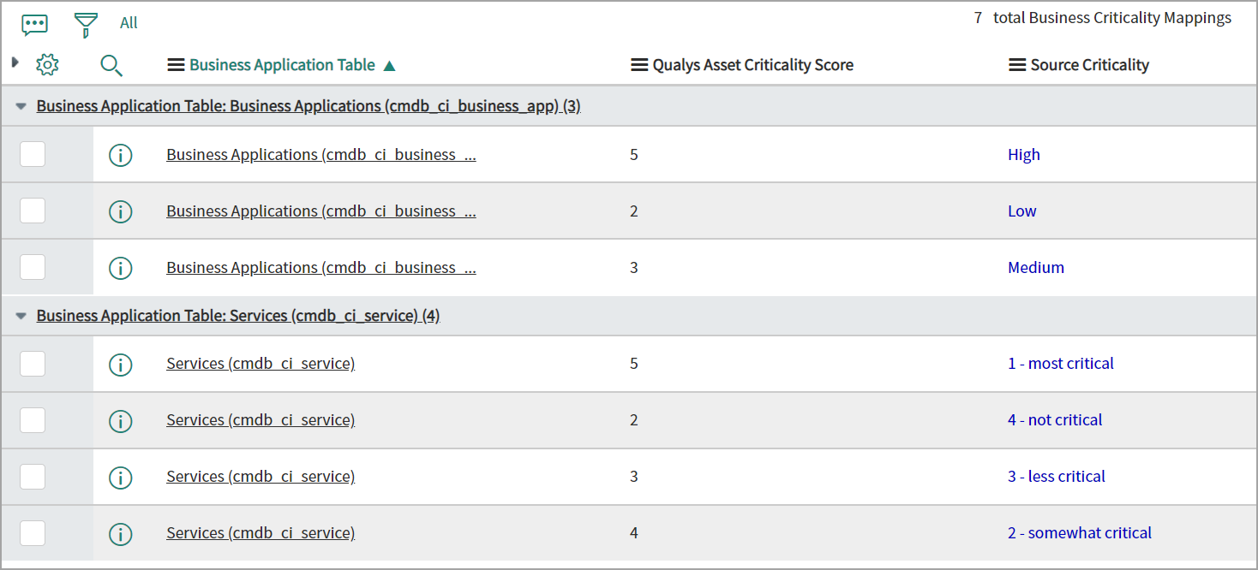Click the All breadcrumb filter link
The height and width of the screenshot is (570, 1258).
pyautogui.click(x=128, y=22)
